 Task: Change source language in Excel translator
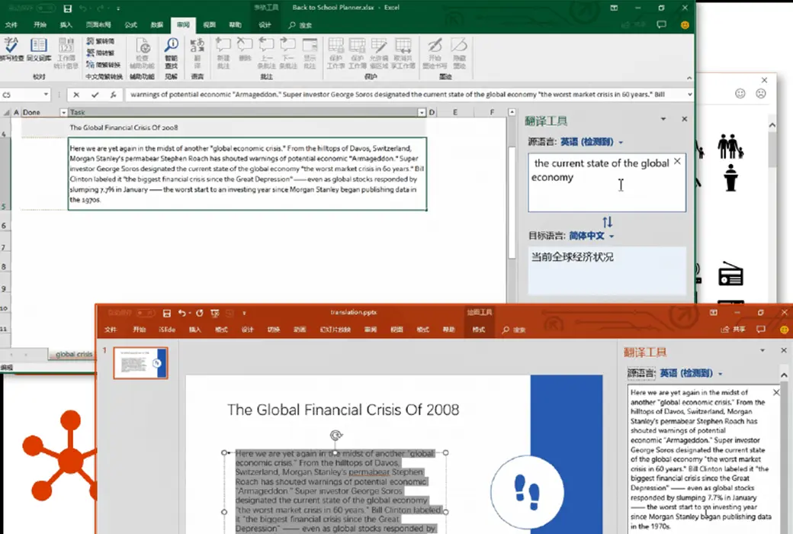click(591, 142)
